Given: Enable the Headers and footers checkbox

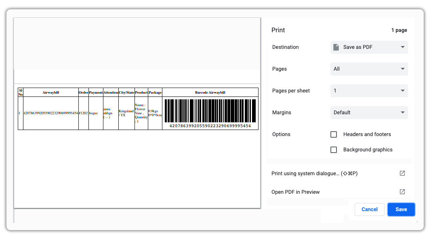Looking at the screenshot, I should (333, 134).
